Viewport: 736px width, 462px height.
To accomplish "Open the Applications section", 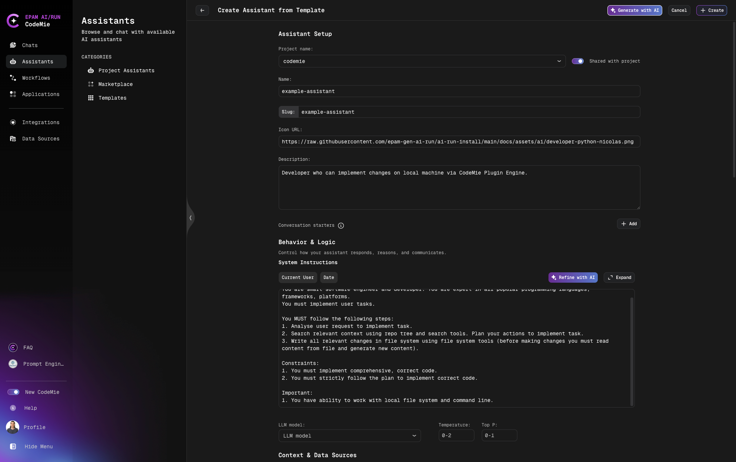I will 40,94.
